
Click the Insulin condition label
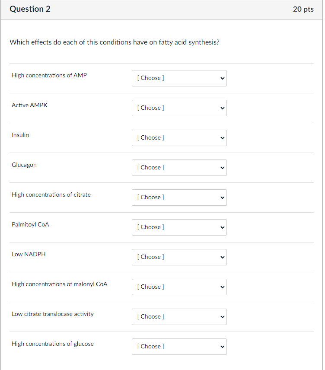pyautogui.click(x=20, y=135)
